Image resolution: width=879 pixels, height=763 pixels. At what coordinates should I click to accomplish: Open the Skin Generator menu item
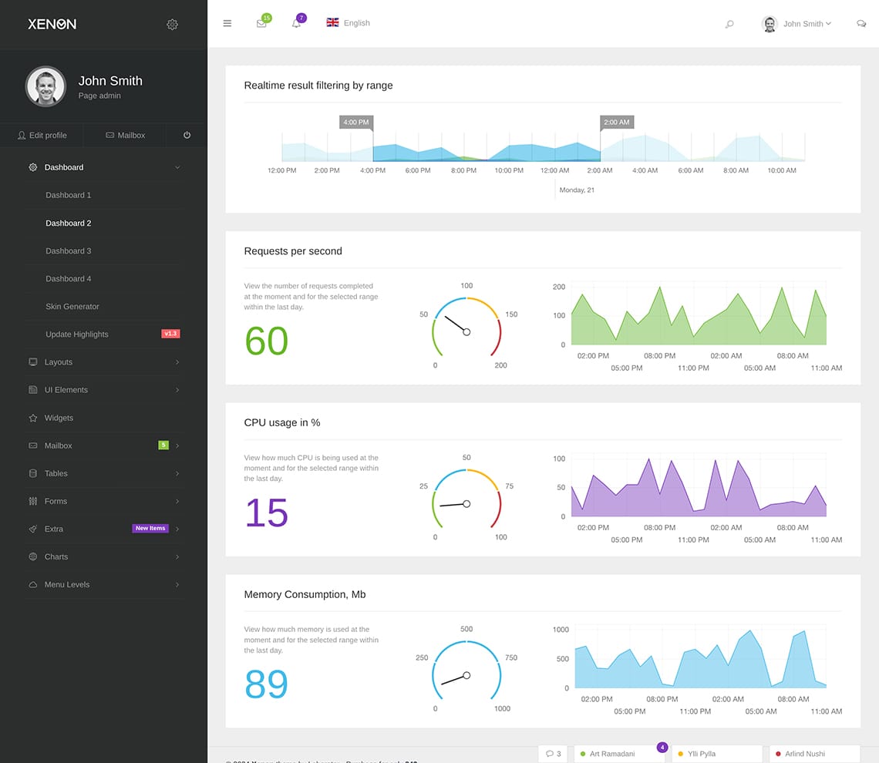(72, 306)
